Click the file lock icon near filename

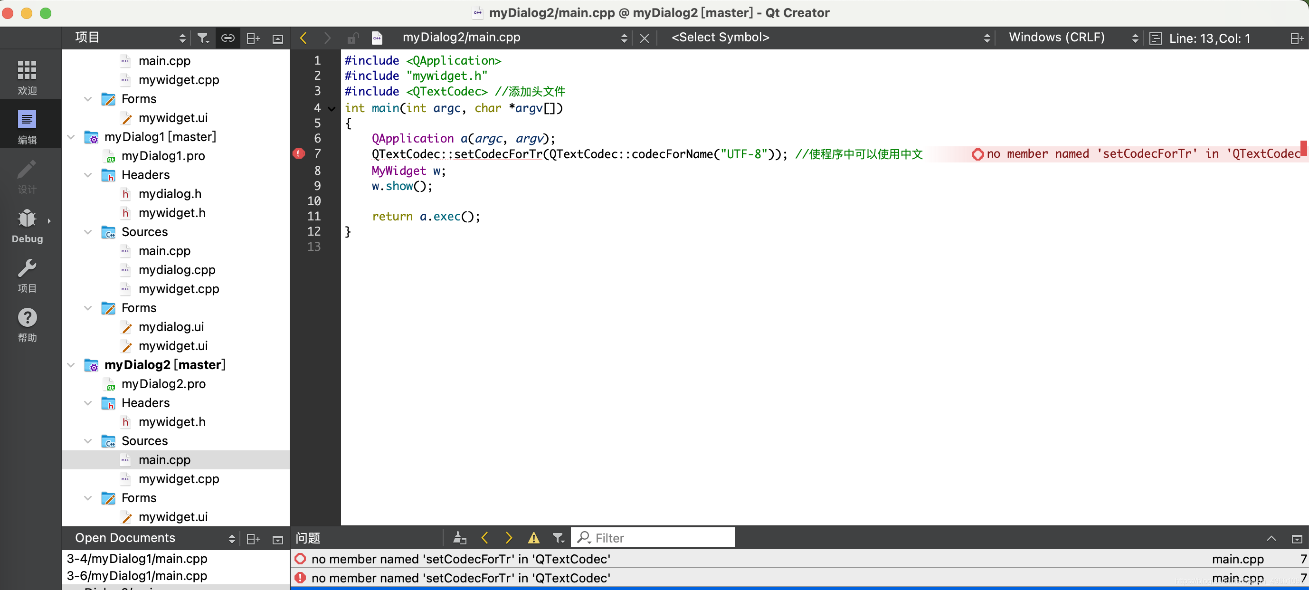(352, 38)
